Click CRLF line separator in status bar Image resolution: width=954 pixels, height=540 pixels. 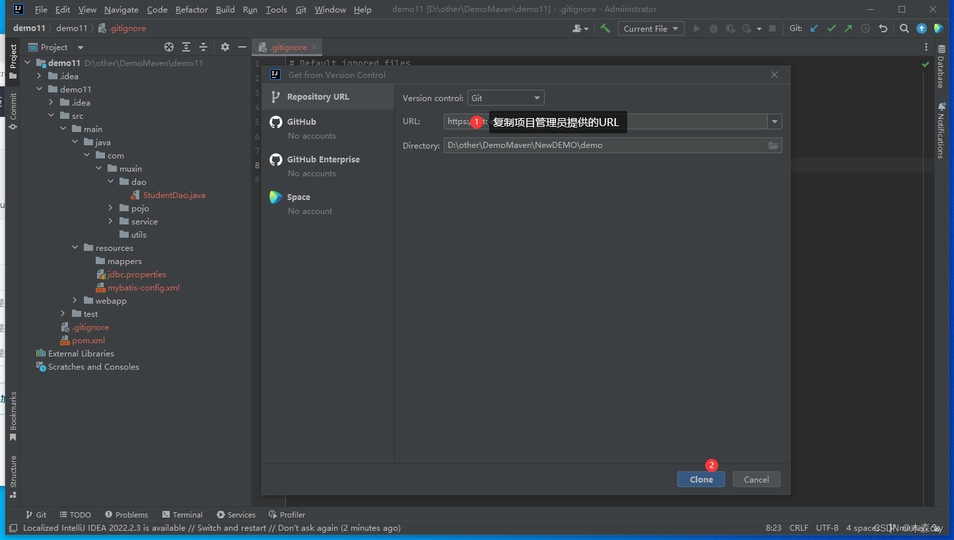(x=799, y=527)
